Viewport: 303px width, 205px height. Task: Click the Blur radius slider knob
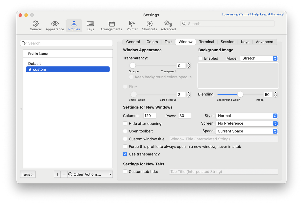(134, 94)
